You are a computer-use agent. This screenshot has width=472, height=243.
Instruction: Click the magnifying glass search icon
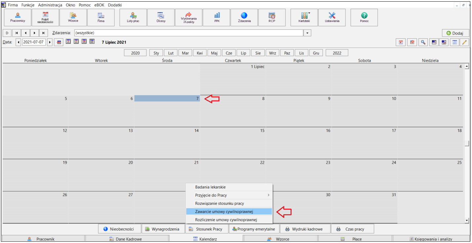tap(423, 42)
